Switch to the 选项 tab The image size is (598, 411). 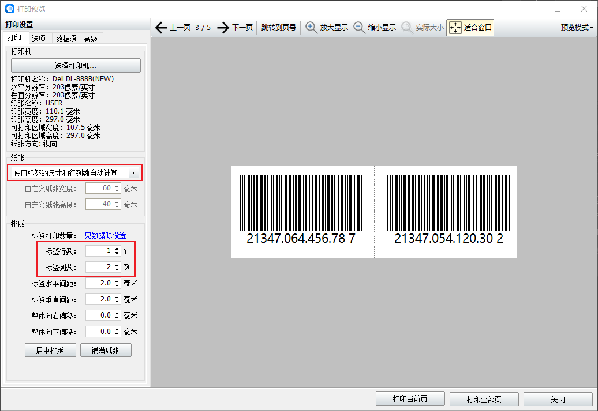(39, 39)
